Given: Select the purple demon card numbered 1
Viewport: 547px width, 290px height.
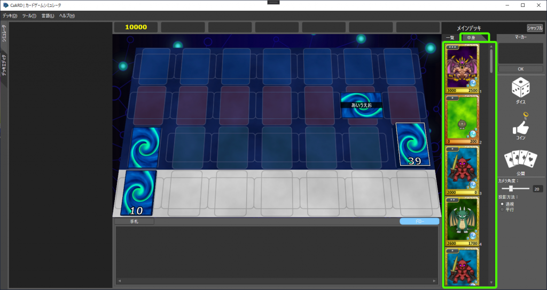Looking at the screenshot, I should click(x=462, y=69).
